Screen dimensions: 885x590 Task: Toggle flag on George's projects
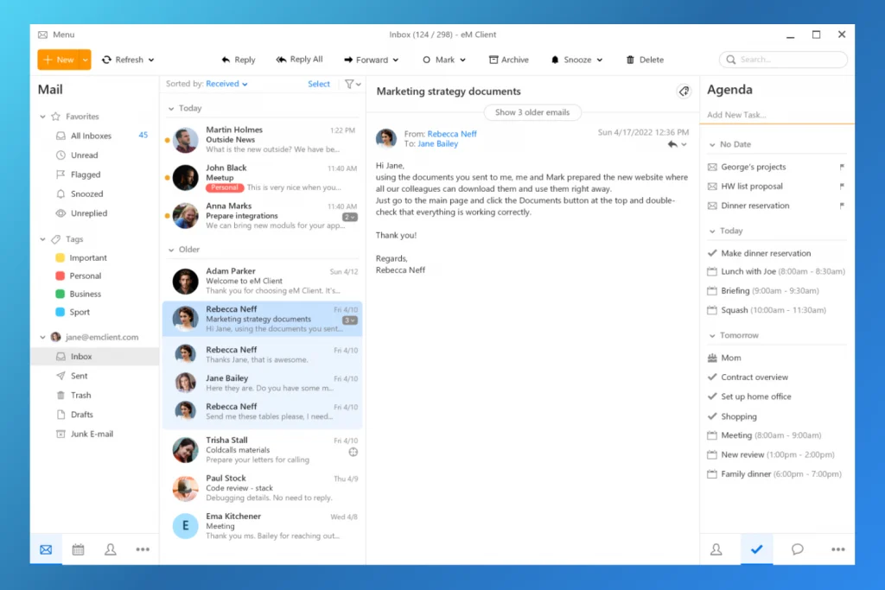click(842, 167)
